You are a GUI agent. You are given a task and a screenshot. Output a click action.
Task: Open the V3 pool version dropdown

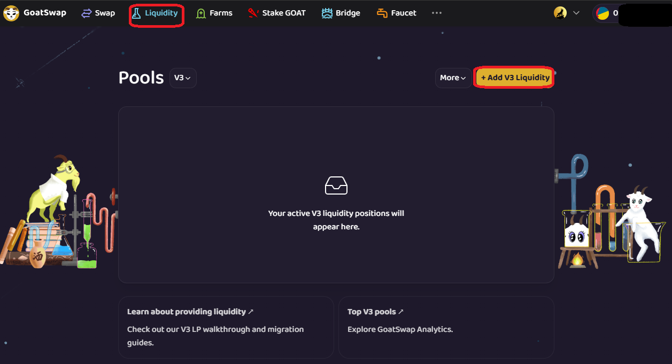[x=183, y=78]
